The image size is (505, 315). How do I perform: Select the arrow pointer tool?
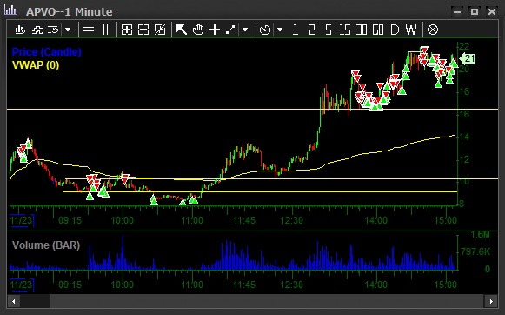(x=182, y=30)
